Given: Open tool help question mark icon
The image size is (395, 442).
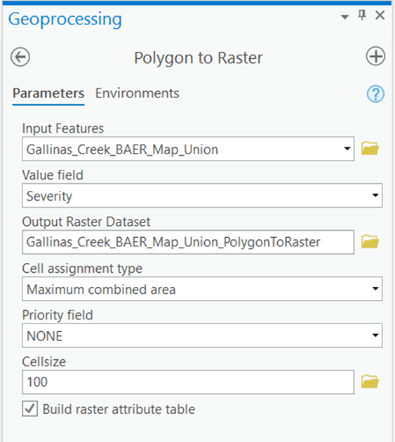Looking at the screenshot, I should (375, 94).
